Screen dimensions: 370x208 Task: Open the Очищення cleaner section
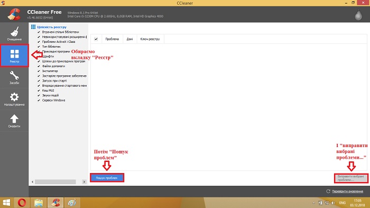pos(14,33)
